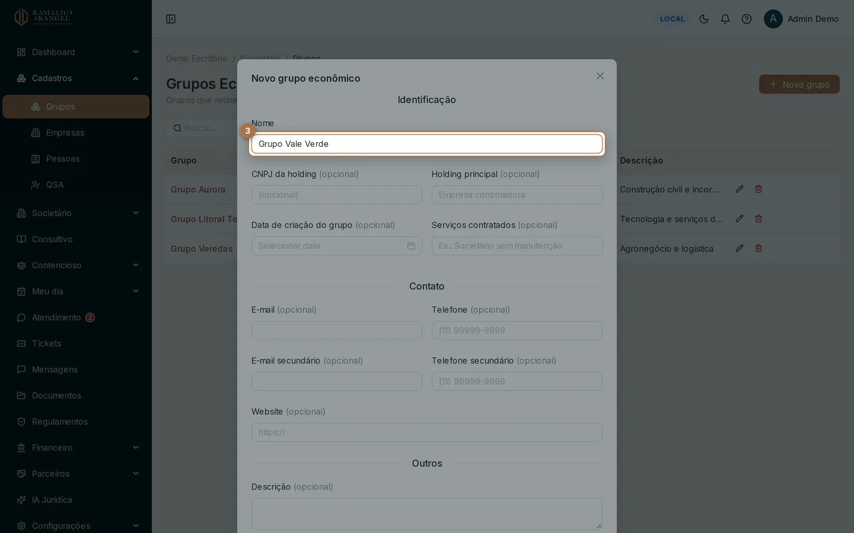The image size is (854, 533).
Task: Close the Novo grupo econômico dialog
Action: 600,76
